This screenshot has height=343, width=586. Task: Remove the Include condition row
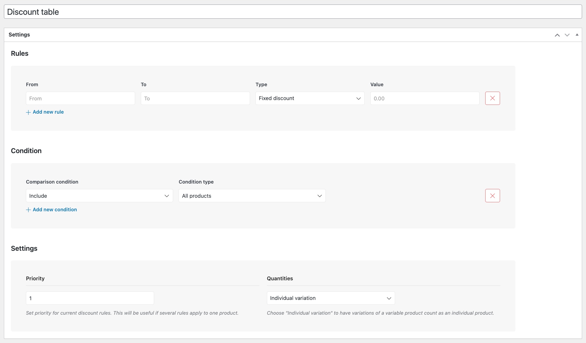click(x=493, y=196)
